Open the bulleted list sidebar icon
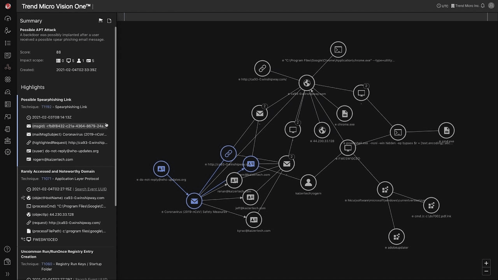 pos(8,43)
